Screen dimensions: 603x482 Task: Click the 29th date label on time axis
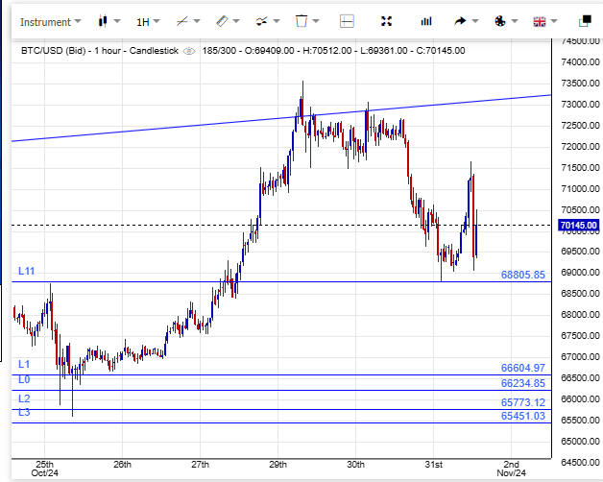(x=277, y=465)
